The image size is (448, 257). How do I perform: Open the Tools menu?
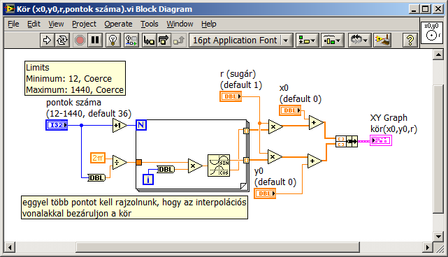pyautogui.click(x=149, y=24)
